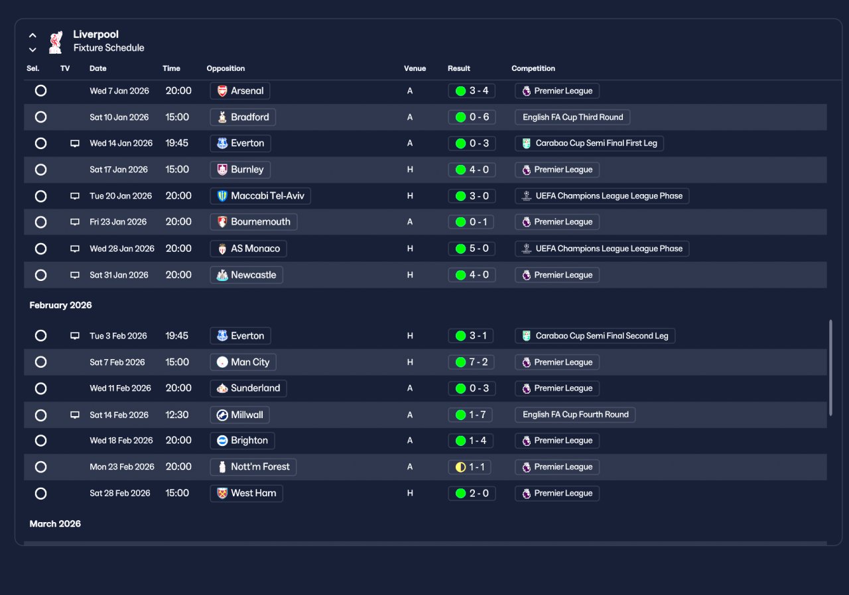Click TV icon for Millwall fixture
849x595 pixels.
tap(75, 415)
